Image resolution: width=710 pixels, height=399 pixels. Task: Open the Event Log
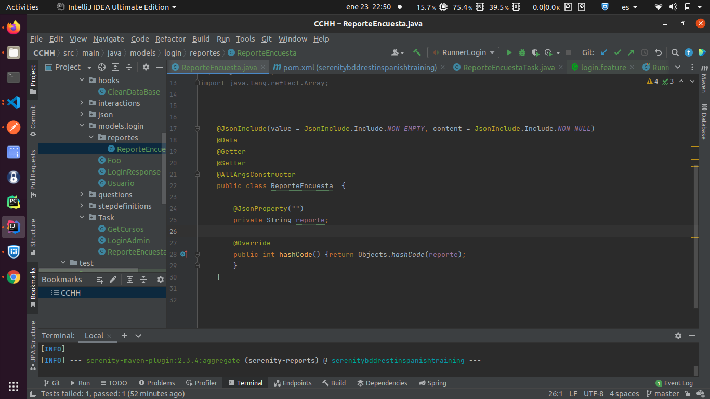click(674, 383)
